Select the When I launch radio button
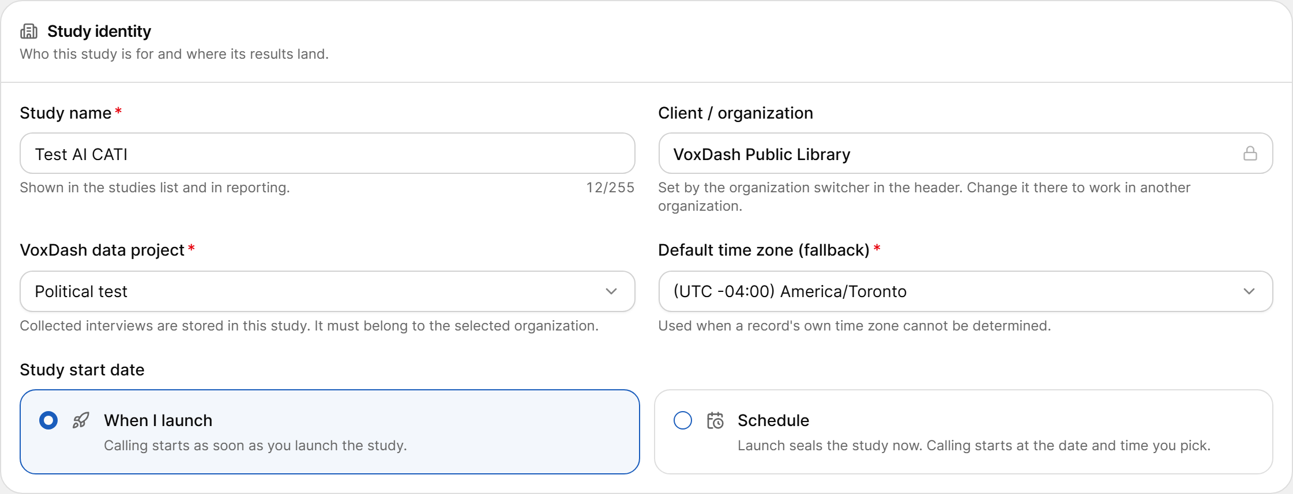The image size is (1293, 494). (x=48, y=420)
